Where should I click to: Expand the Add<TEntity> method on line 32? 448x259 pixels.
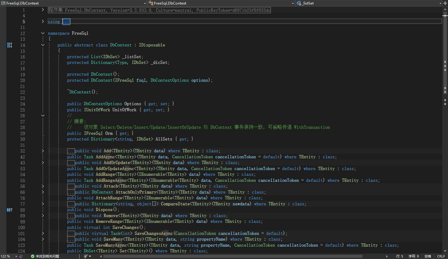(x=43, y=151)
